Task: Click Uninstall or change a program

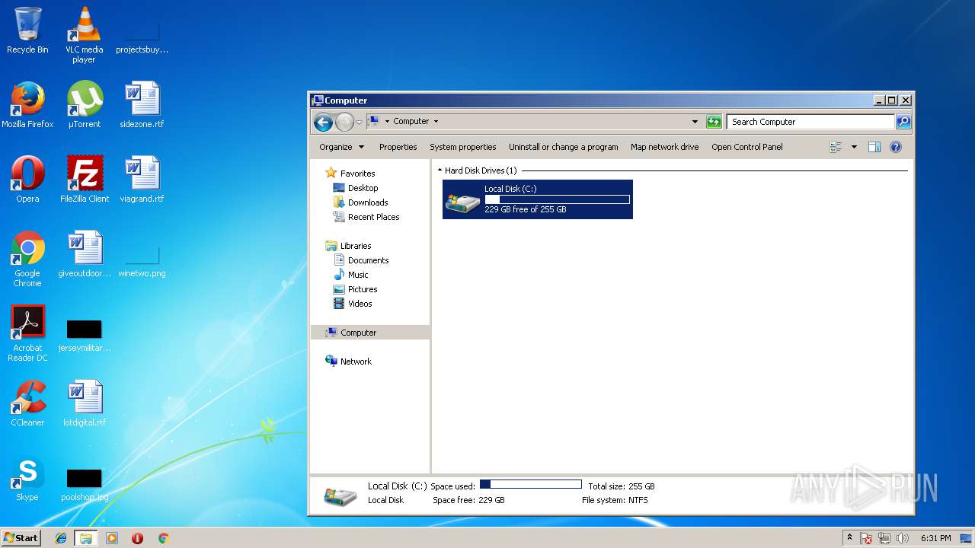Action: click(x=564, y=147)
